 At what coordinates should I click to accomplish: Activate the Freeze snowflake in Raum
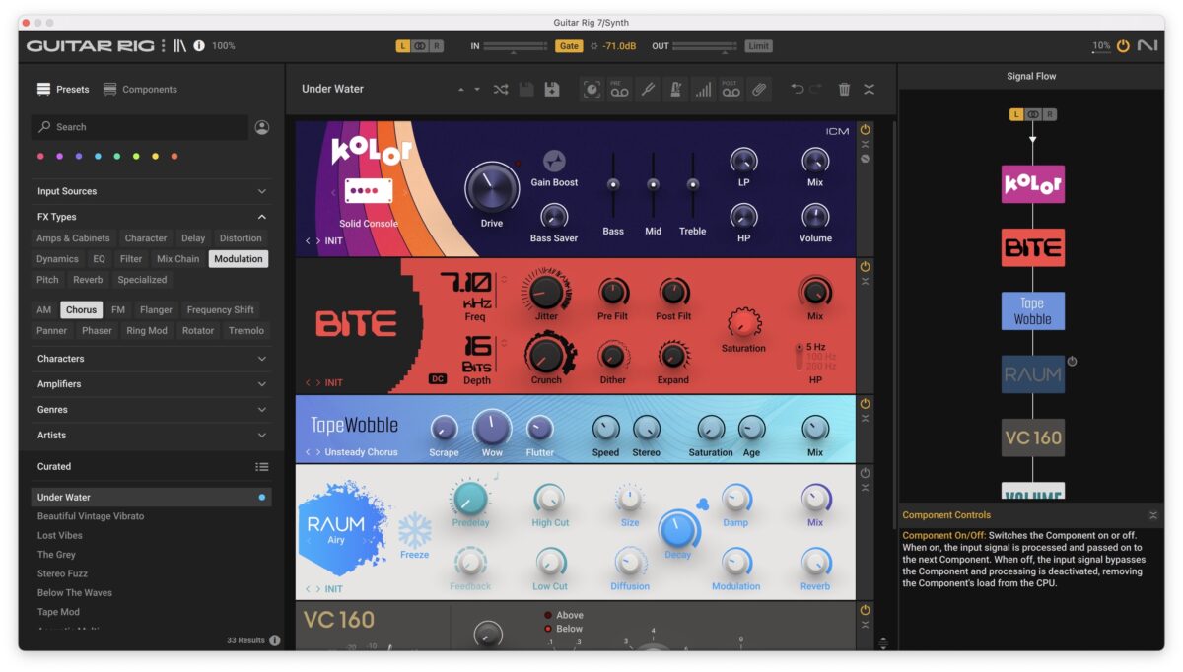(415, 530)
